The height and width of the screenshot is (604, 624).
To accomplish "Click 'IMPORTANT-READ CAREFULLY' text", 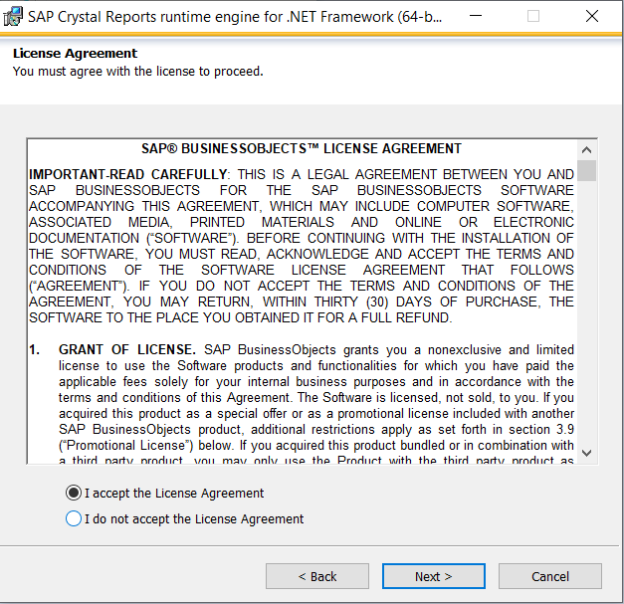I will 127,174.
